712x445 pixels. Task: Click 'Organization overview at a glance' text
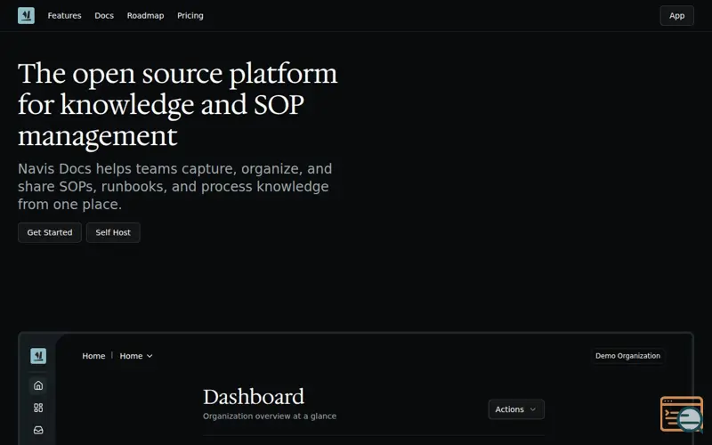[270, 416]
